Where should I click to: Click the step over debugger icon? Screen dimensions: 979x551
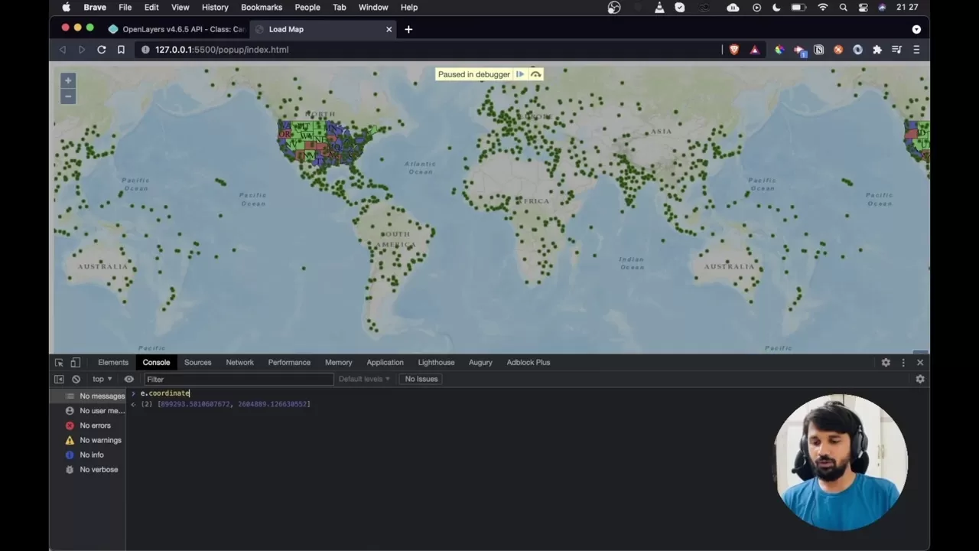point(535,74)
